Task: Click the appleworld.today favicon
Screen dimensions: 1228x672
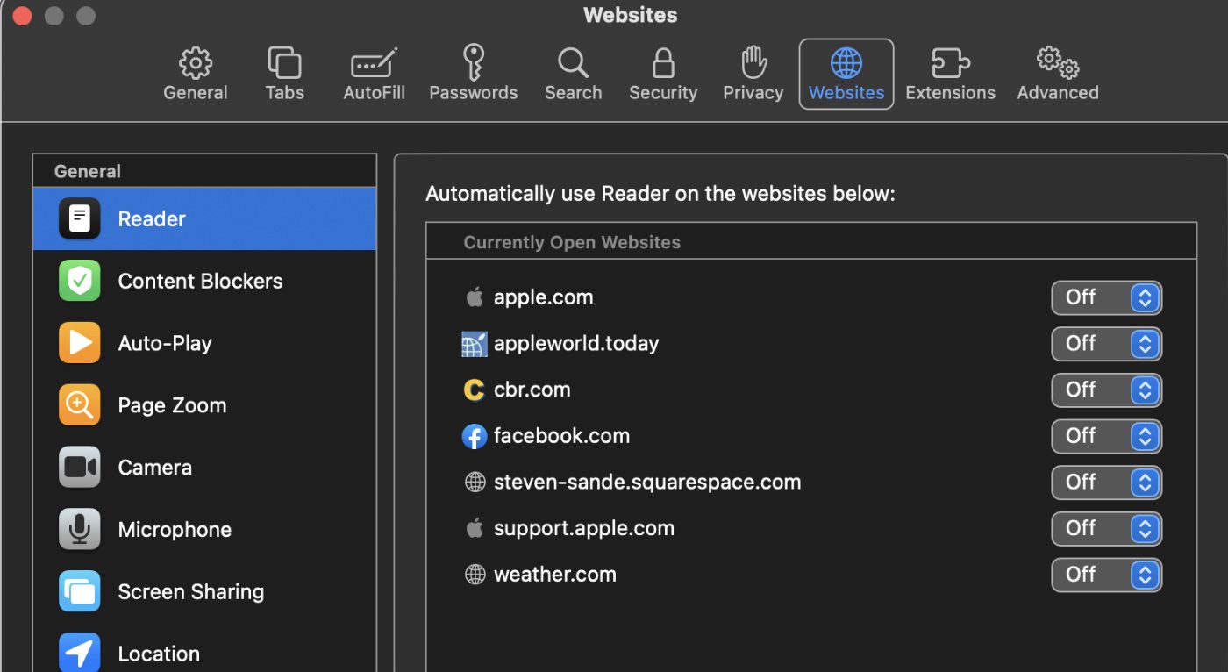Action: point(475,344)
